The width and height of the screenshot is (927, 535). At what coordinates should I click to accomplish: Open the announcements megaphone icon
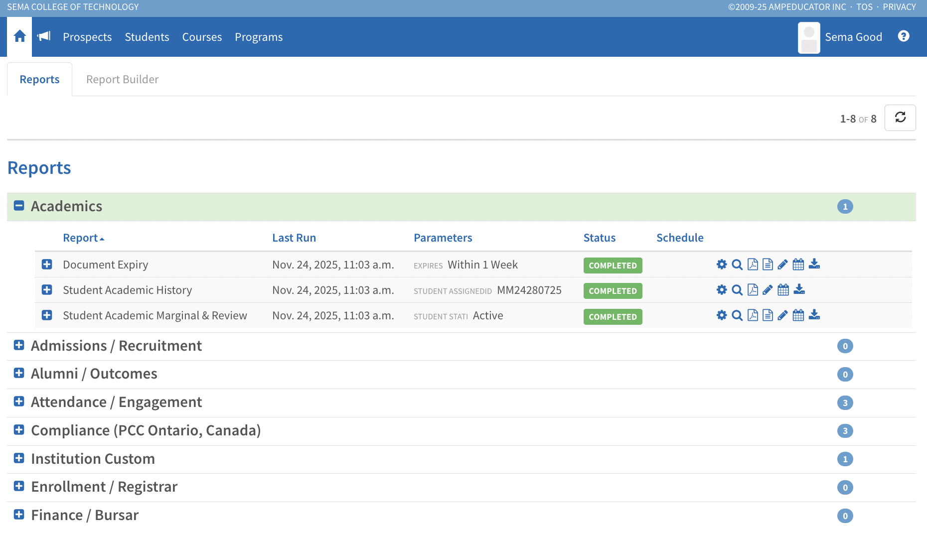point(44,36)
